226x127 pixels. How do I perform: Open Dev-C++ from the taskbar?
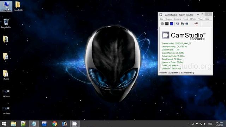click(44, 124)
